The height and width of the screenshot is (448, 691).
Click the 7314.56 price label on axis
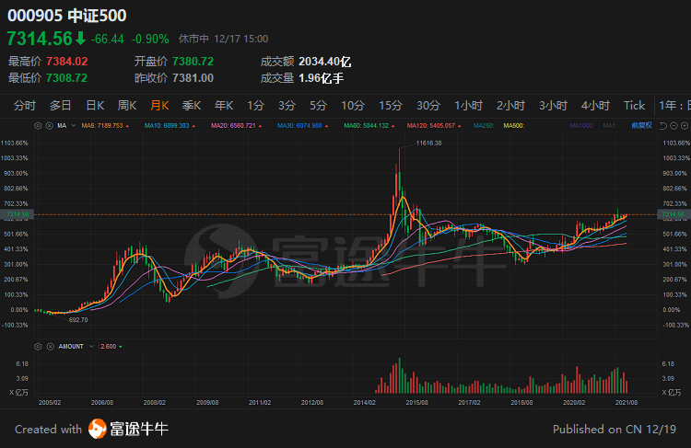[x=673, y=214]
